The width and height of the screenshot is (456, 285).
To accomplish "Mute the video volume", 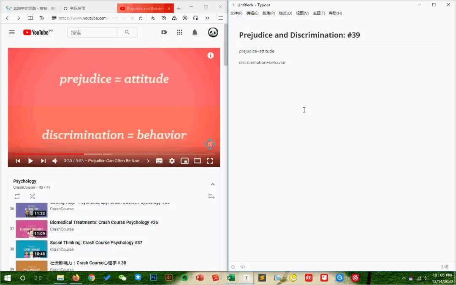I will pyautogui.click(x=55, y=161).
